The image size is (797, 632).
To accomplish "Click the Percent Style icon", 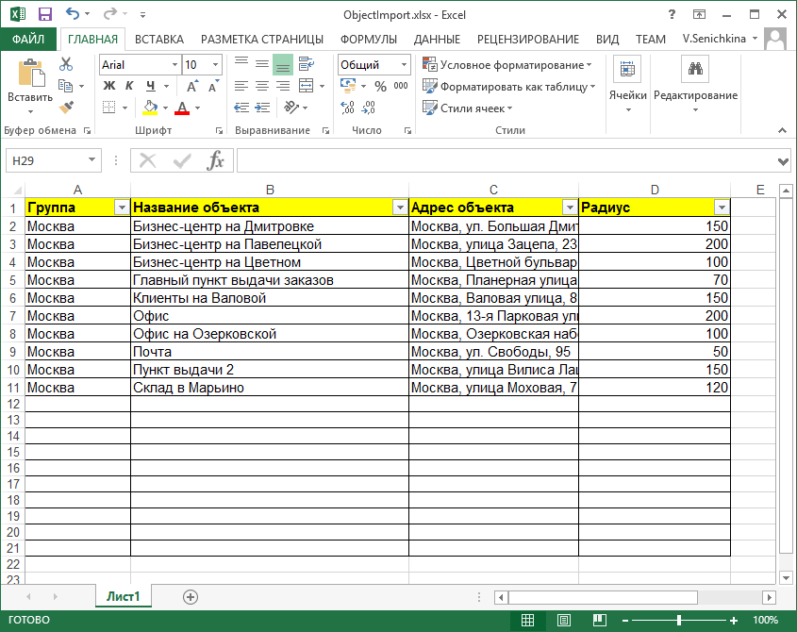I will click(380, 87).
